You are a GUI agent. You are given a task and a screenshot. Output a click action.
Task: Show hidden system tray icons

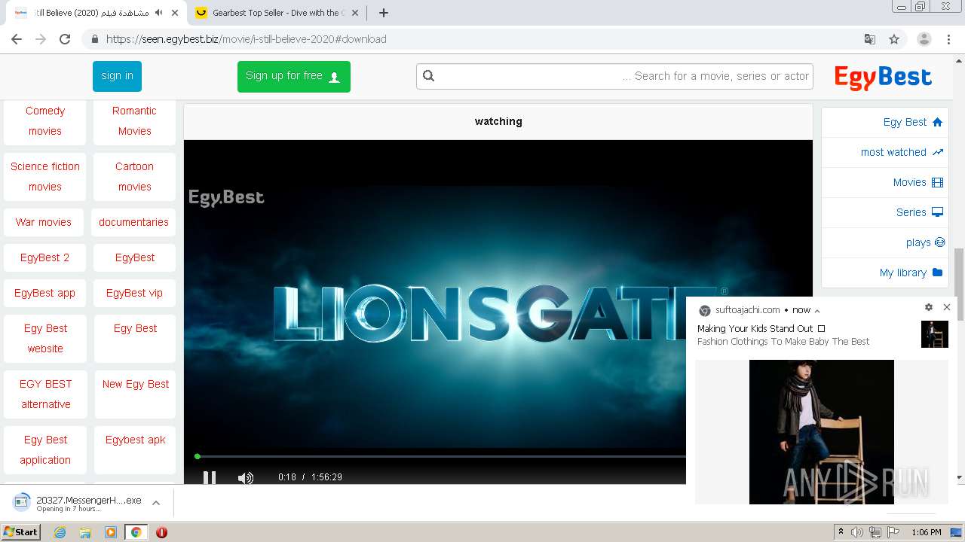pyautogui.click(x=841, y=532)
